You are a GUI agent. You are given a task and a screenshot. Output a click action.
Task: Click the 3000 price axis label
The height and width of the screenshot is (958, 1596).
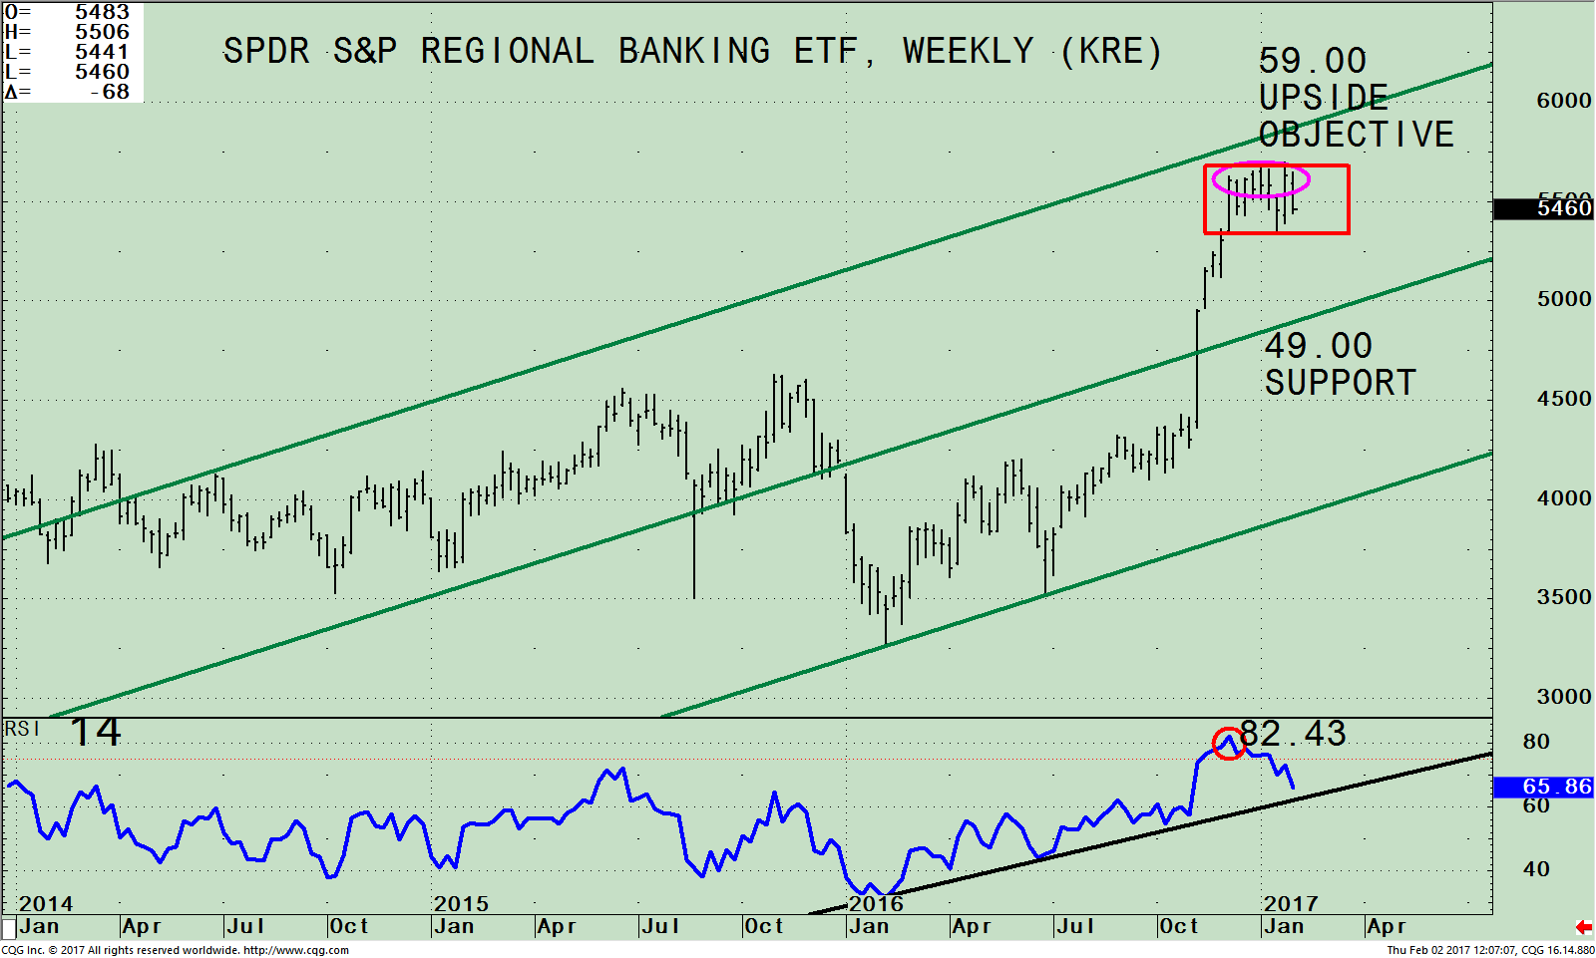1564,697
